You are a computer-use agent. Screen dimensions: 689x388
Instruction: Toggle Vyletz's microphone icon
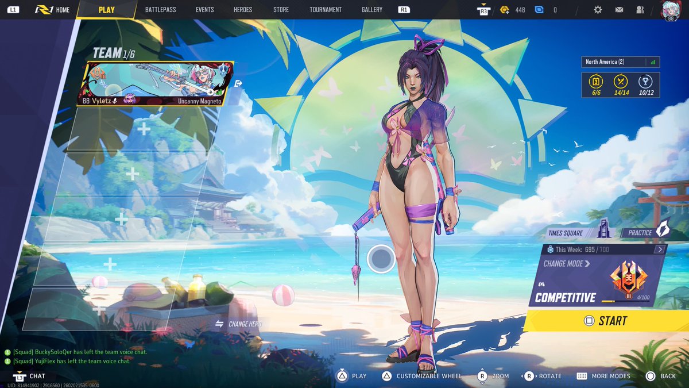click(115, 101)
